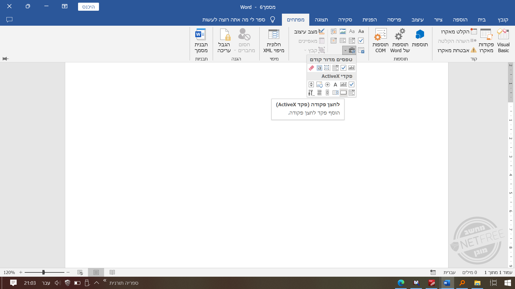Click the zoom out minus button
Screen dimensions: 515x289
[68, 272]
